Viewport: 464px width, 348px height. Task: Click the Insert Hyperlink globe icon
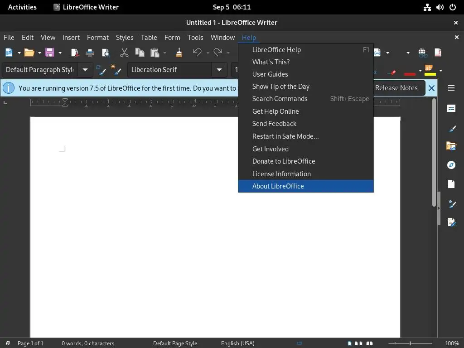[423, 53]
